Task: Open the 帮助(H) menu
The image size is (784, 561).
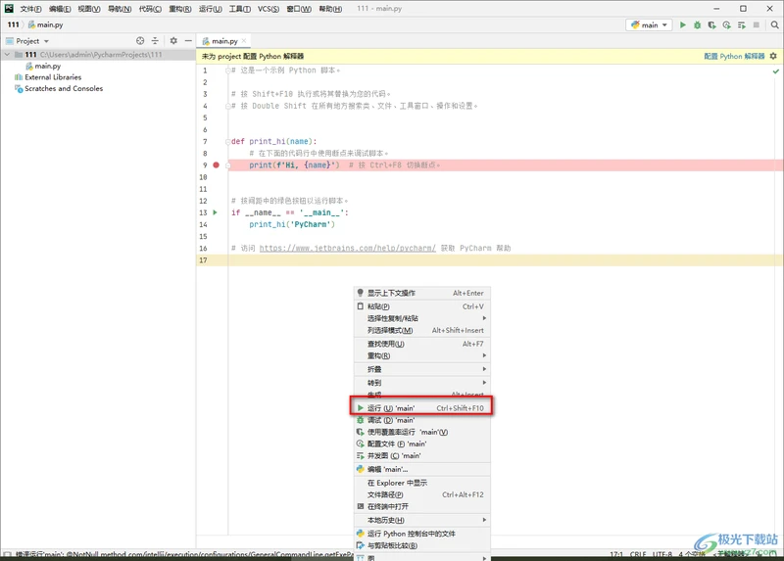Action: tap(330, 9)
